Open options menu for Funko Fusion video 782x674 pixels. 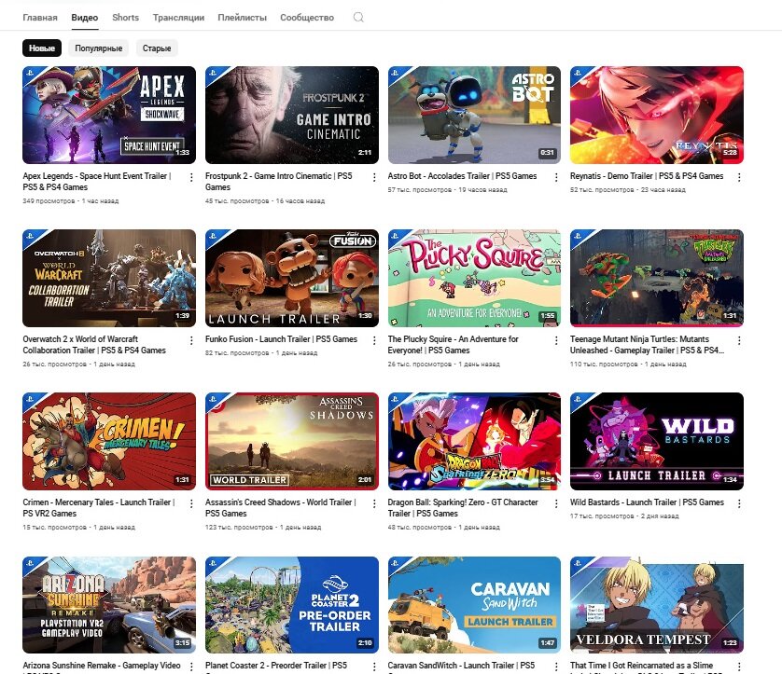click(374, 340)
